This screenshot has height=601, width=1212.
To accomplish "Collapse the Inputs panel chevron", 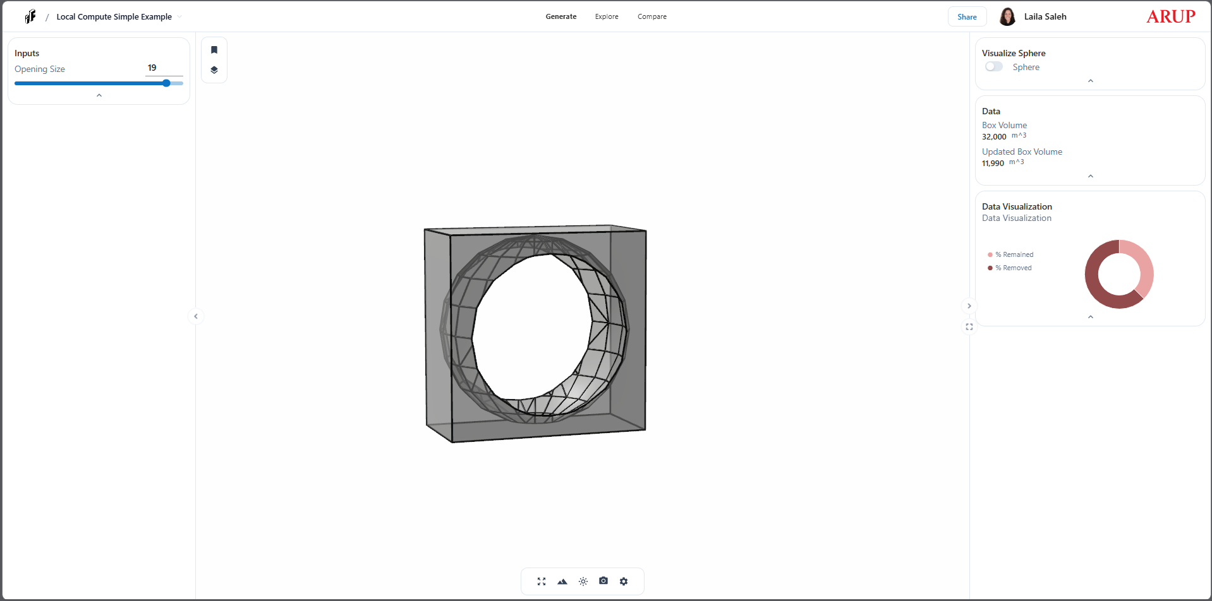I will tap(99, 95).
